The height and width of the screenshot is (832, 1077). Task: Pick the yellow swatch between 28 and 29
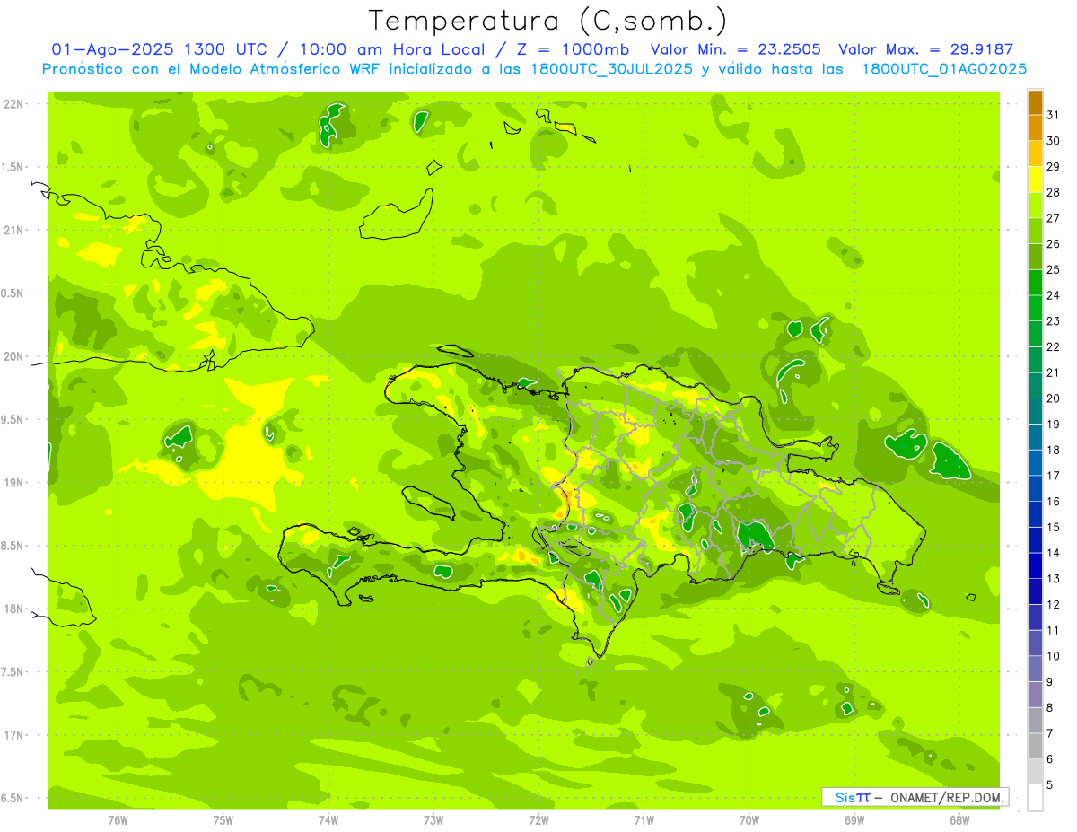click(1035, 180)
